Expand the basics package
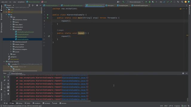Image resolution: width=191 pixels, height=107 pixels. 11,22
